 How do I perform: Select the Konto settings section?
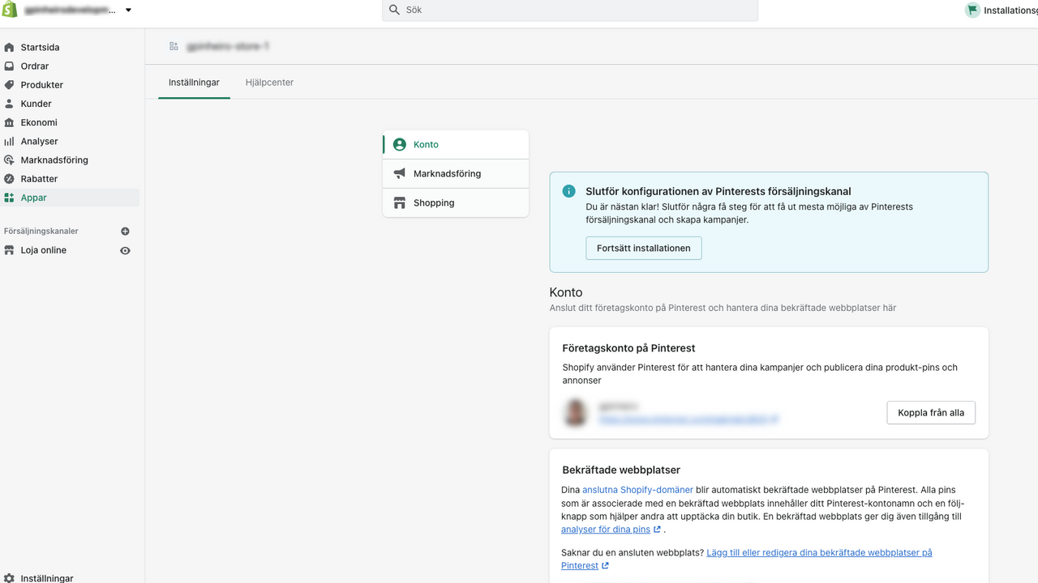pos(456,145)
